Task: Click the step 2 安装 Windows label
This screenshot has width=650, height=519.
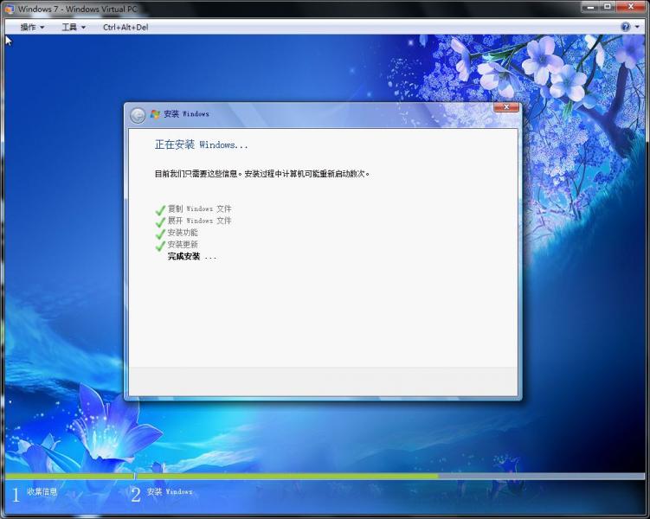Action: (x=170, y=491)
